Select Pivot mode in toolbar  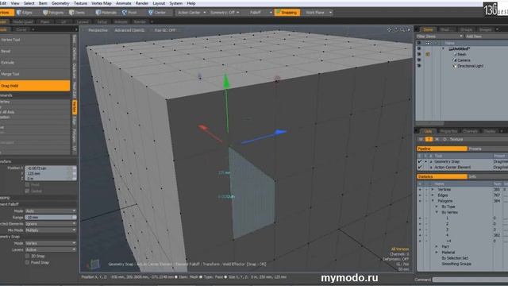coord(129,13)
